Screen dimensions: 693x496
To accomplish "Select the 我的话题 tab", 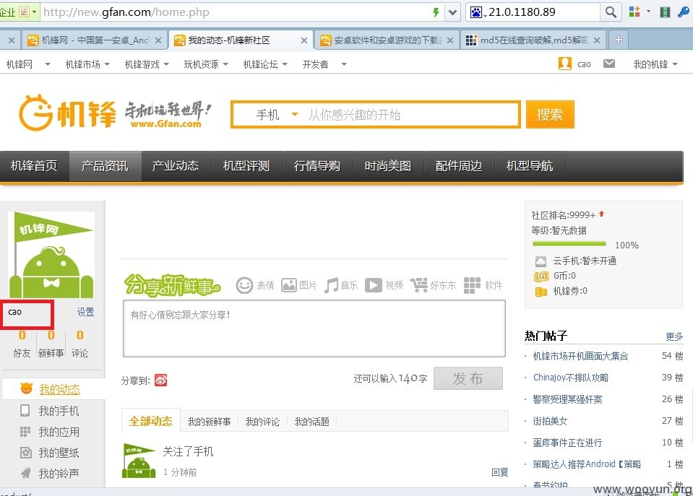I will coord(312,422).
